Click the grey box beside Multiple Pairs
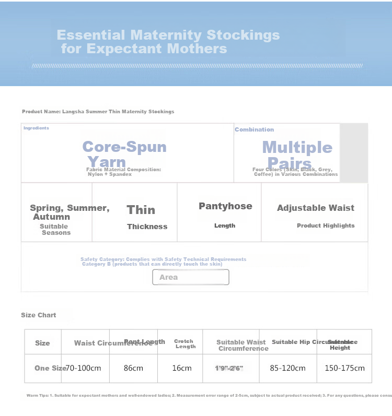The height and width of the screenshot is (416, 392). pos(354,153)
